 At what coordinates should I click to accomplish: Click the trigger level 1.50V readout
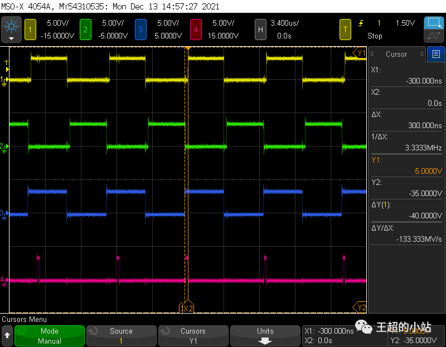[x=405, y=23]
